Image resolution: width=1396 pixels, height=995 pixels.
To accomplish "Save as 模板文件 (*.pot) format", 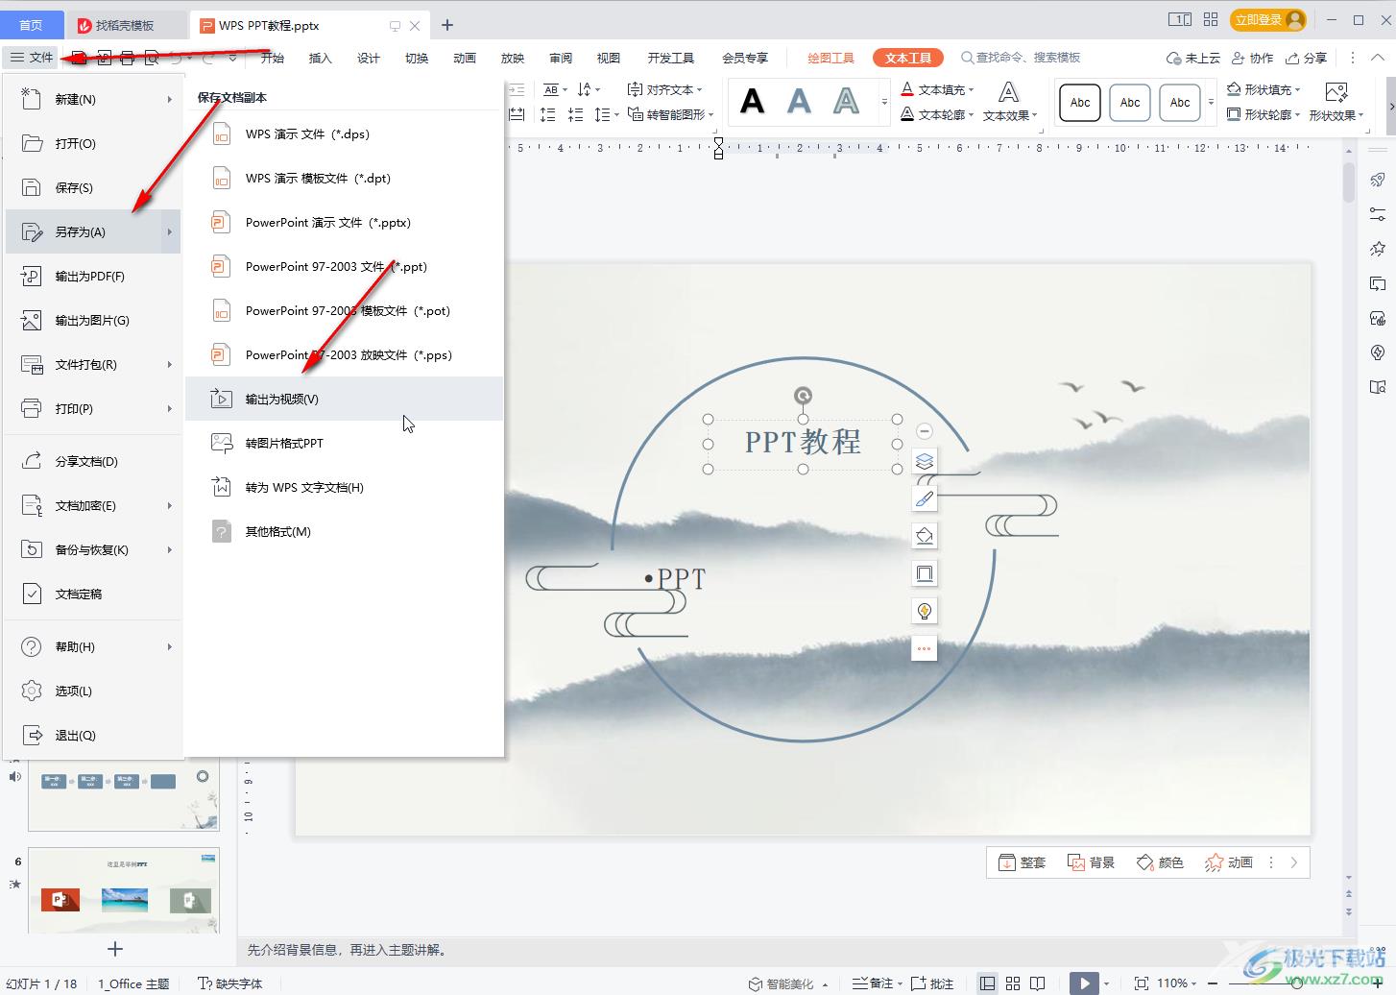I will [344, 311].
